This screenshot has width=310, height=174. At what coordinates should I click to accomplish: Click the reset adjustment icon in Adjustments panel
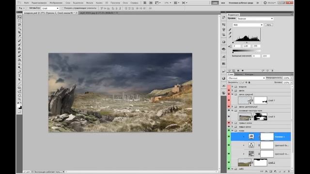coord(267,71)
